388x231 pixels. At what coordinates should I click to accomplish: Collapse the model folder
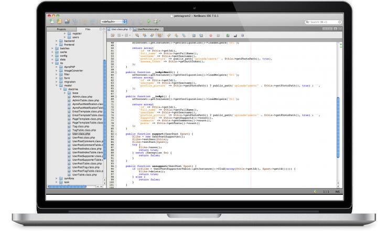pos(57,86)
